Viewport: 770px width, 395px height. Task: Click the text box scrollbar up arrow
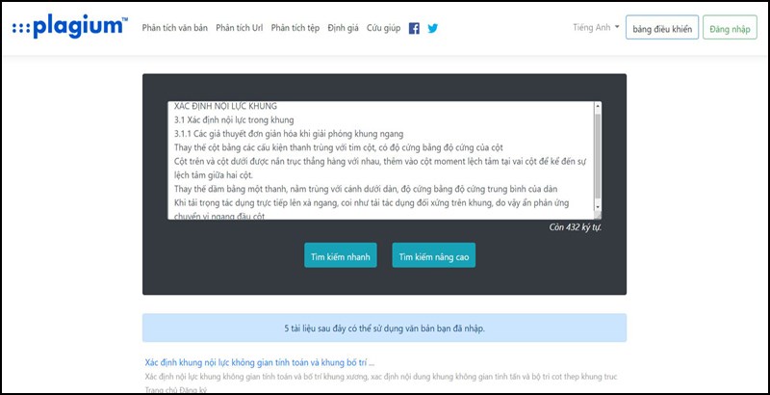(x=598, y=105)
